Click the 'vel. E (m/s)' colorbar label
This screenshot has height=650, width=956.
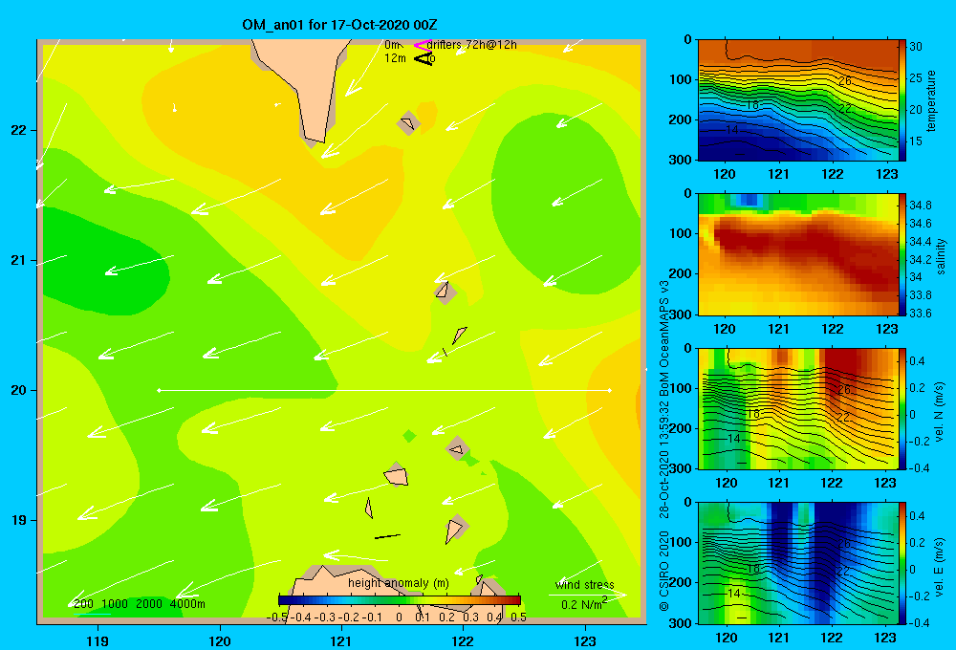pyautogui.click(x=940, y=566)
